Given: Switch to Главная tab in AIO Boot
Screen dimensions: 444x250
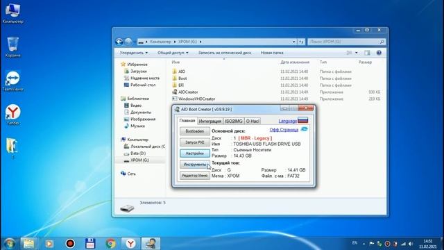Looking at the screenshot, I should [187, 120].
